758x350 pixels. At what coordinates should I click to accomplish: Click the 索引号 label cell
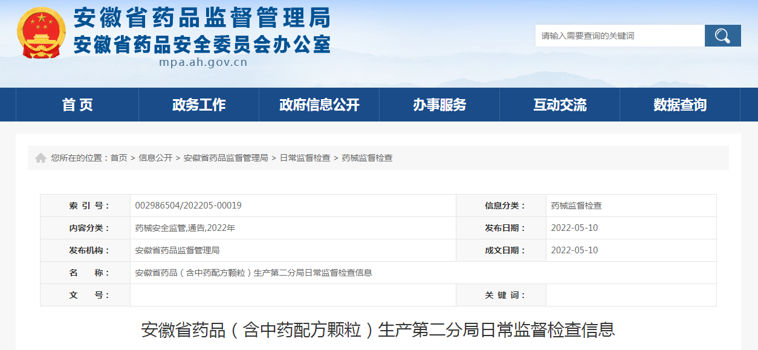click(85, 206)
